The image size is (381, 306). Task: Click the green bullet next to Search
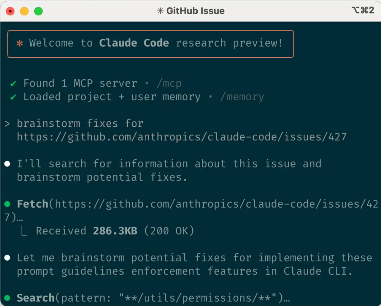7,298
